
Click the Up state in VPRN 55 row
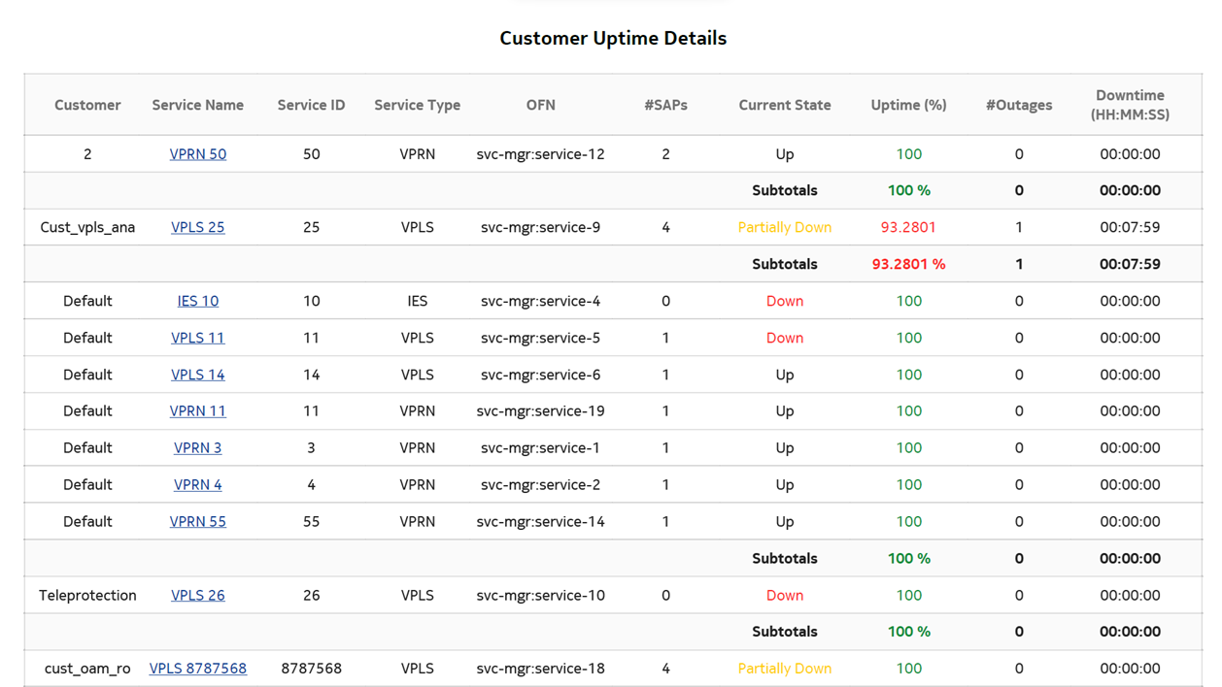coord(784,522)
